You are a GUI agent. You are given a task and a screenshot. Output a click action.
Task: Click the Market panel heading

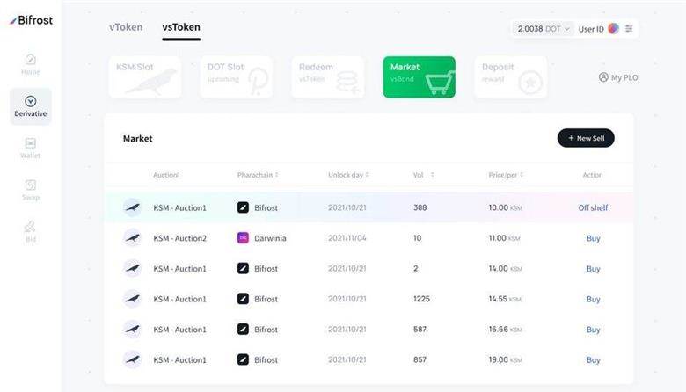coord(138,139)
